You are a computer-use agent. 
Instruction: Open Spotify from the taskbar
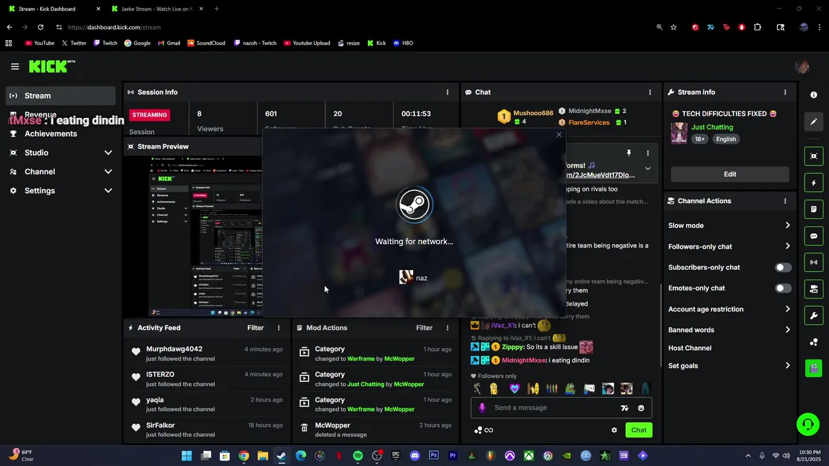tap(358, 456)
